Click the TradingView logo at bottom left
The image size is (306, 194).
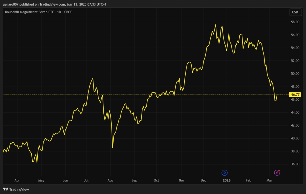(16, 189)
